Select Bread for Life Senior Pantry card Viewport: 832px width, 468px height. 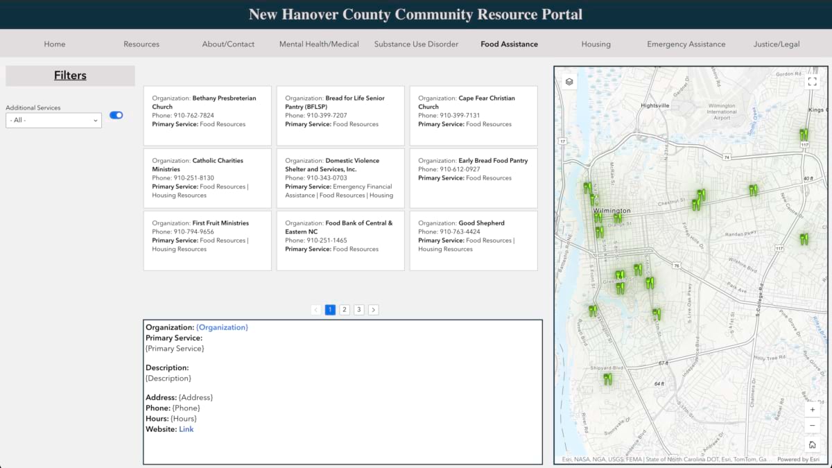(340, 116)
